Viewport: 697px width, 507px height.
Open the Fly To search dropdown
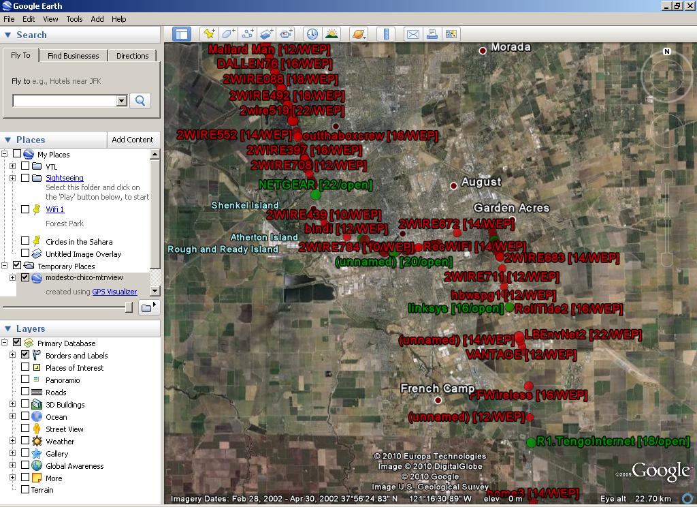[121, 100]
